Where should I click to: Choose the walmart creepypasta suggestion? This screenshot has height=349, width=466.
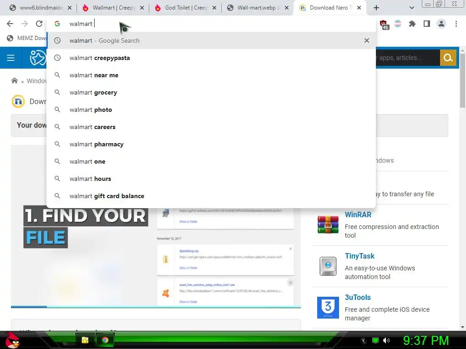[211, 58]
